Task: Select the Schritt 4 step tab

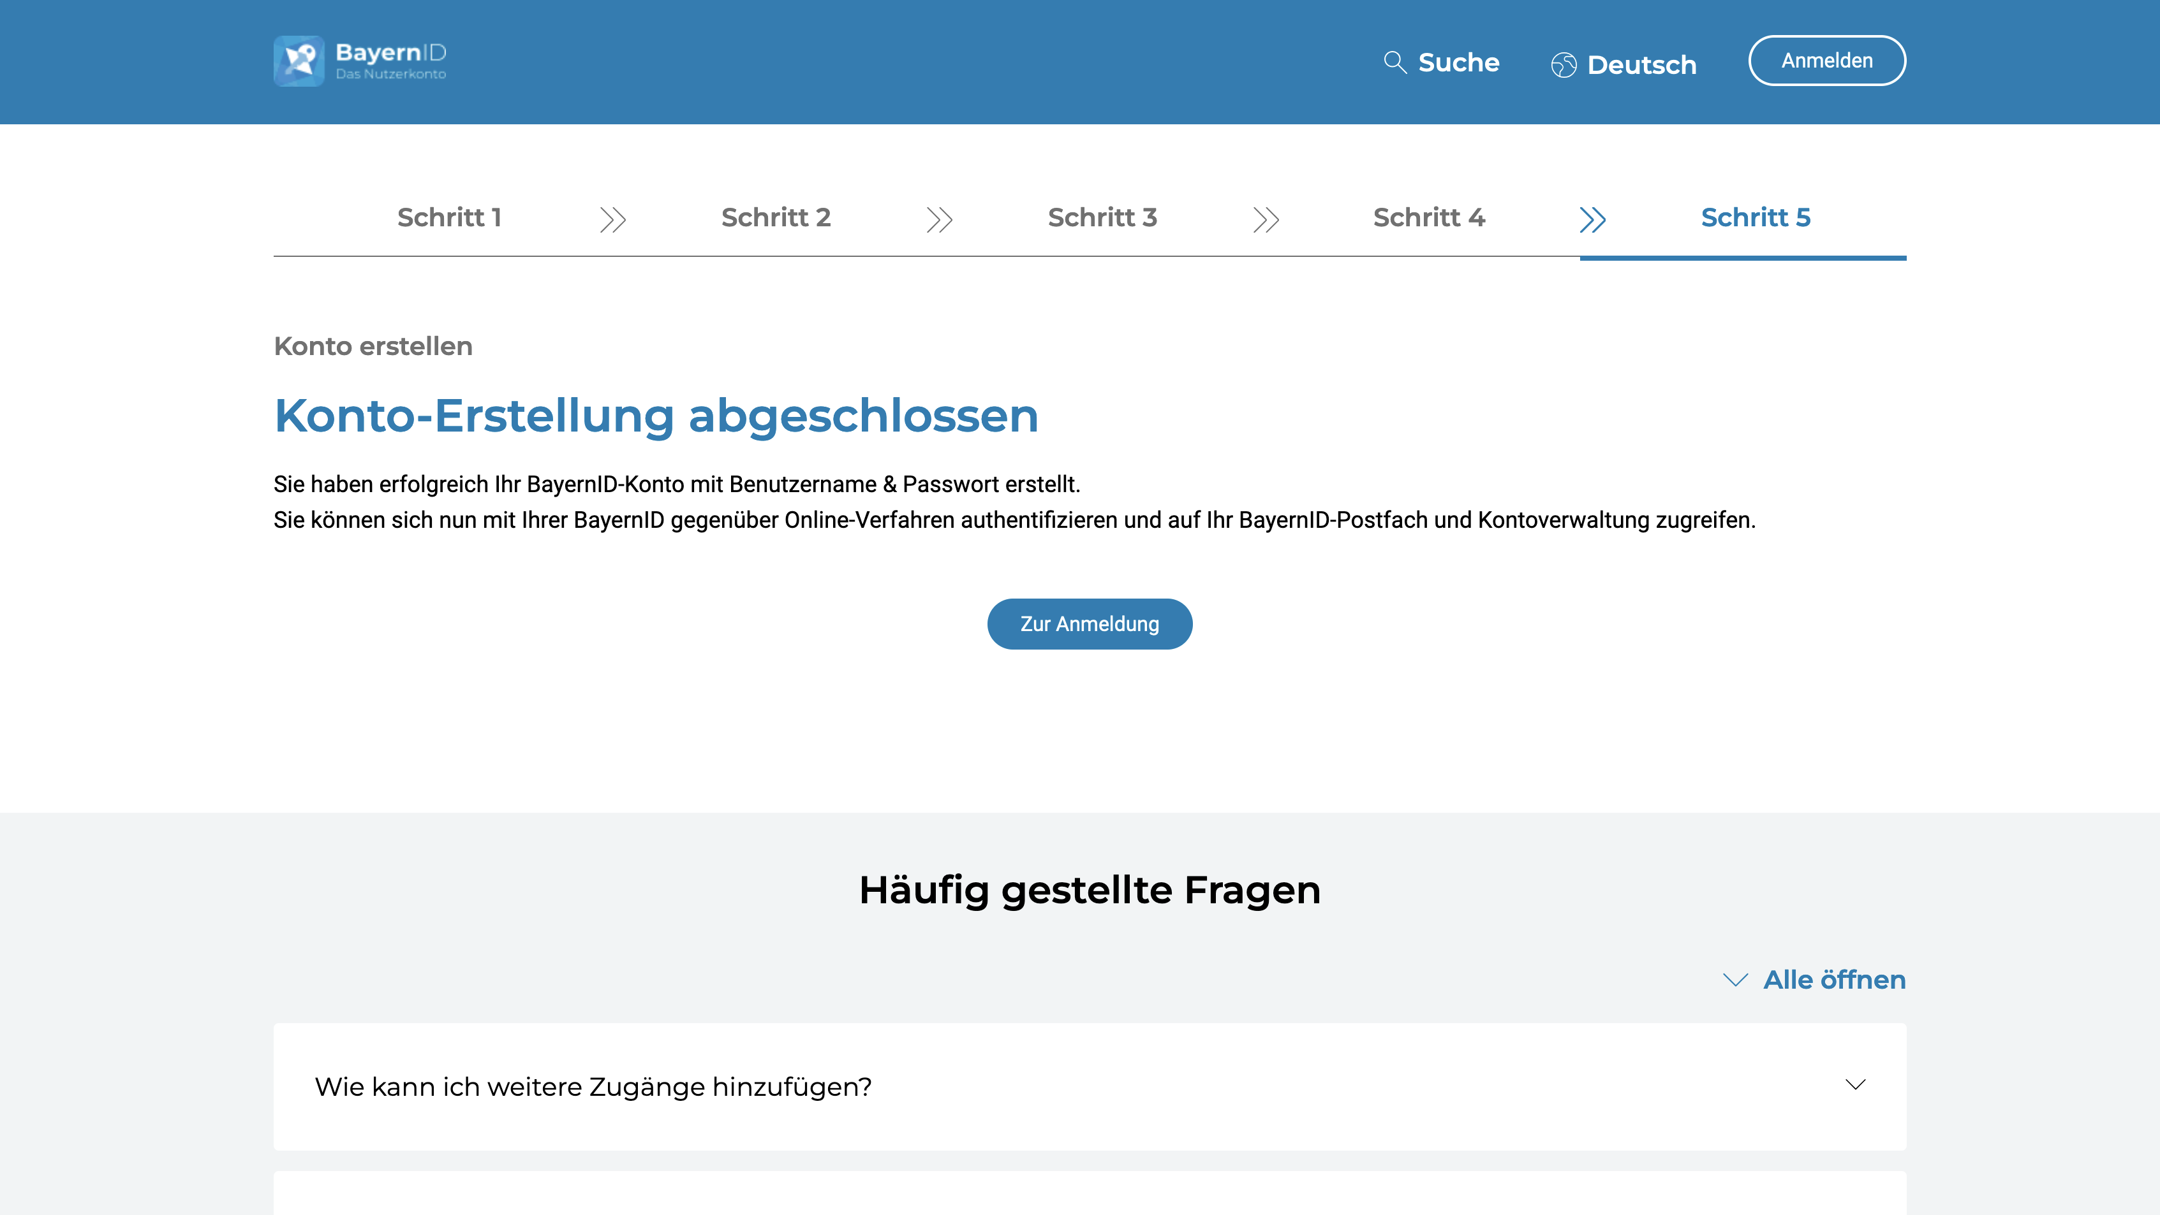Action: pyautogui.click(x=1429, y=218)
